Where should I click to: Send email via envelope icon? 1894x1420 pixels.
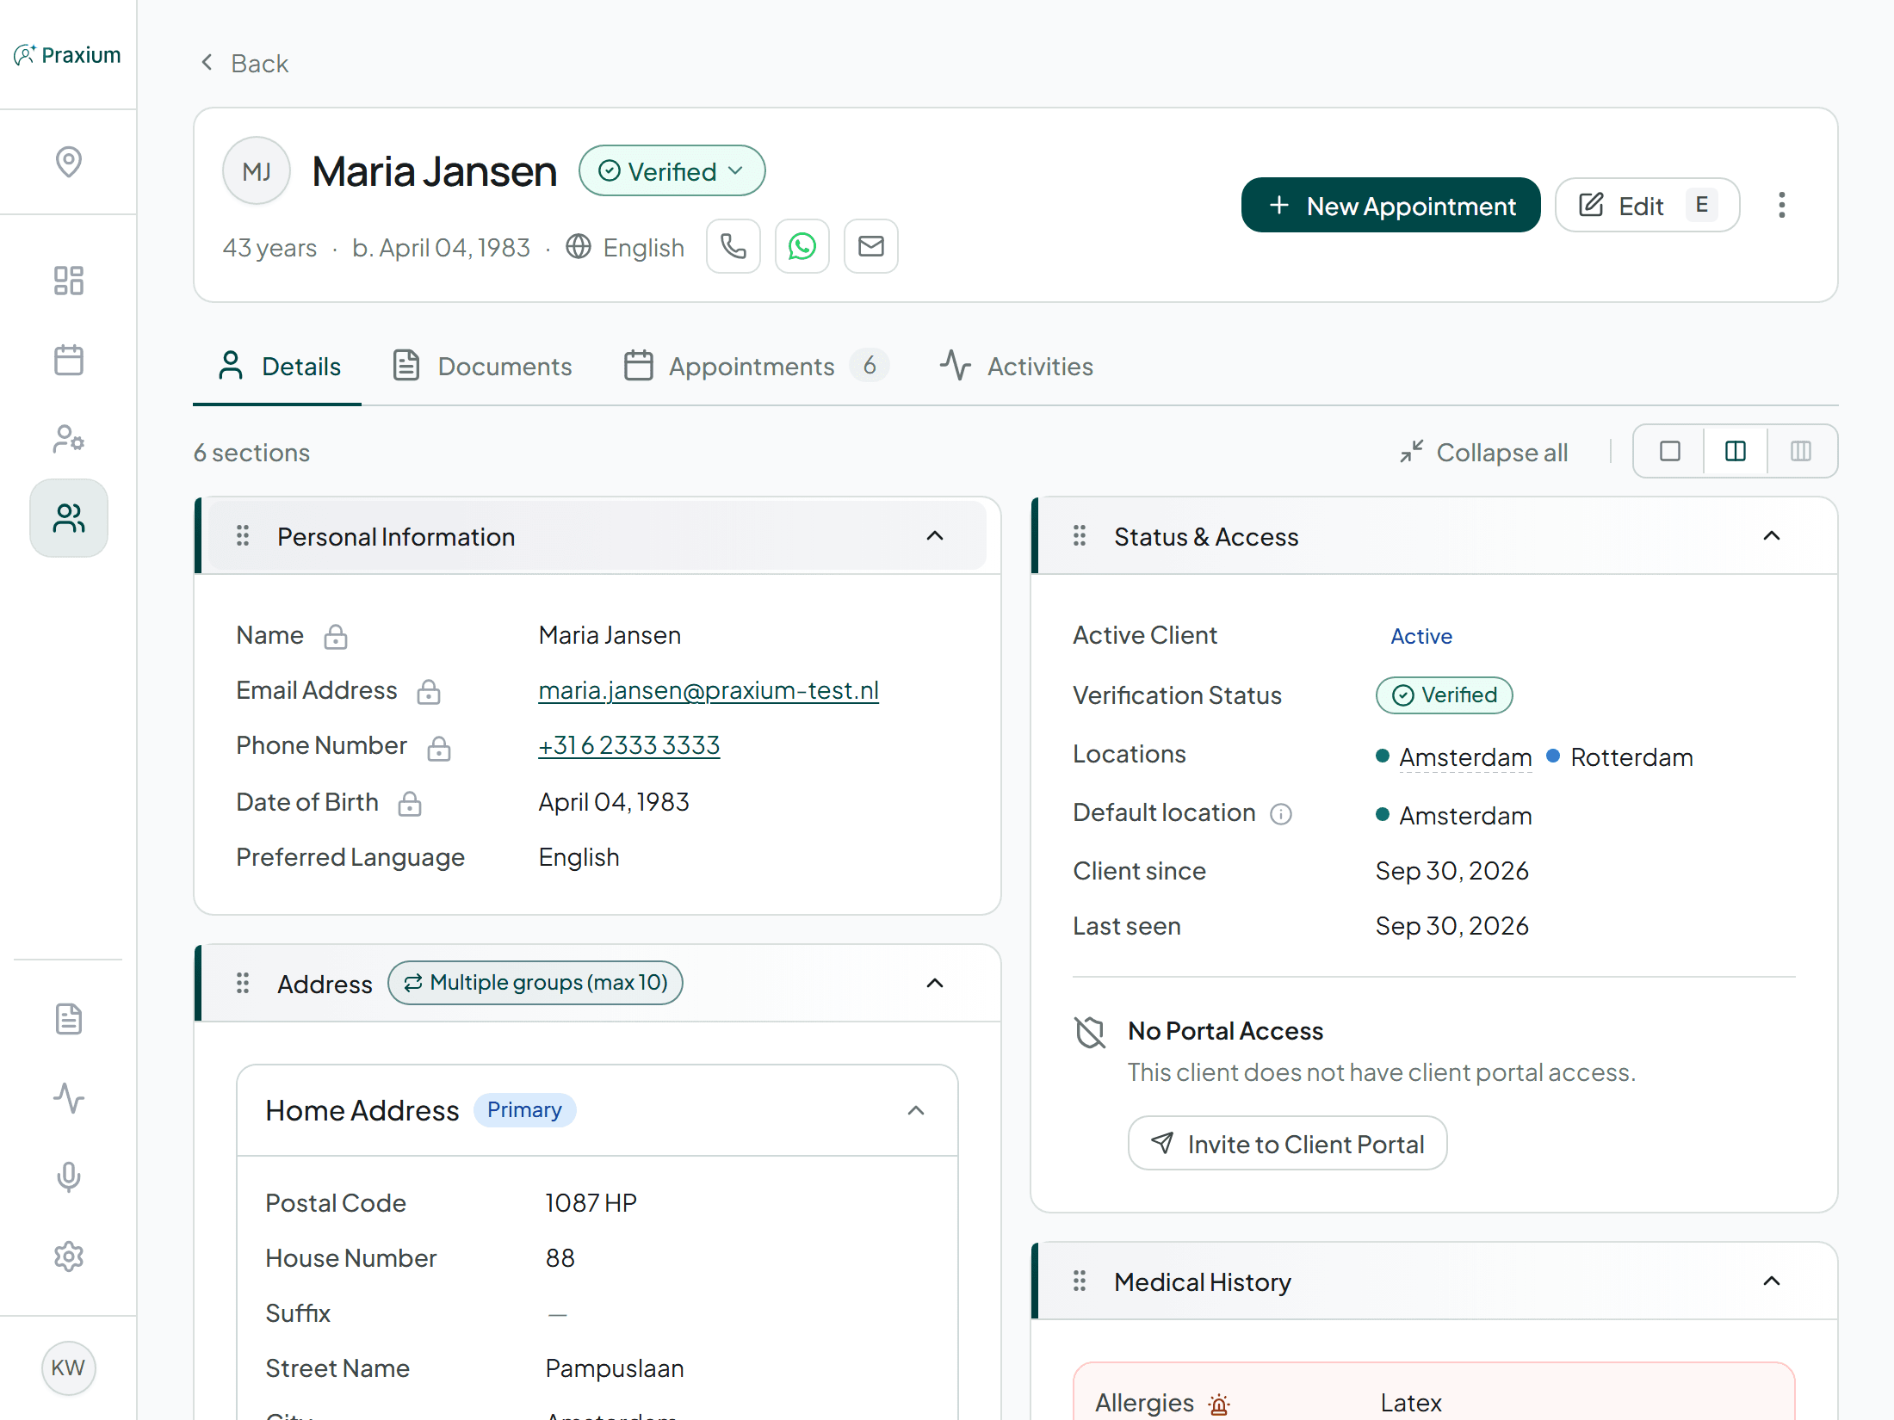point(871,247)
